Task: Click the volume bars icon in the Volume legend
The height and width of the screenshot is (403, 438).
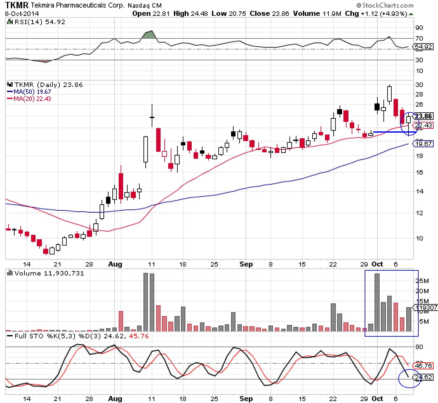Action: [x=10, y=273]
